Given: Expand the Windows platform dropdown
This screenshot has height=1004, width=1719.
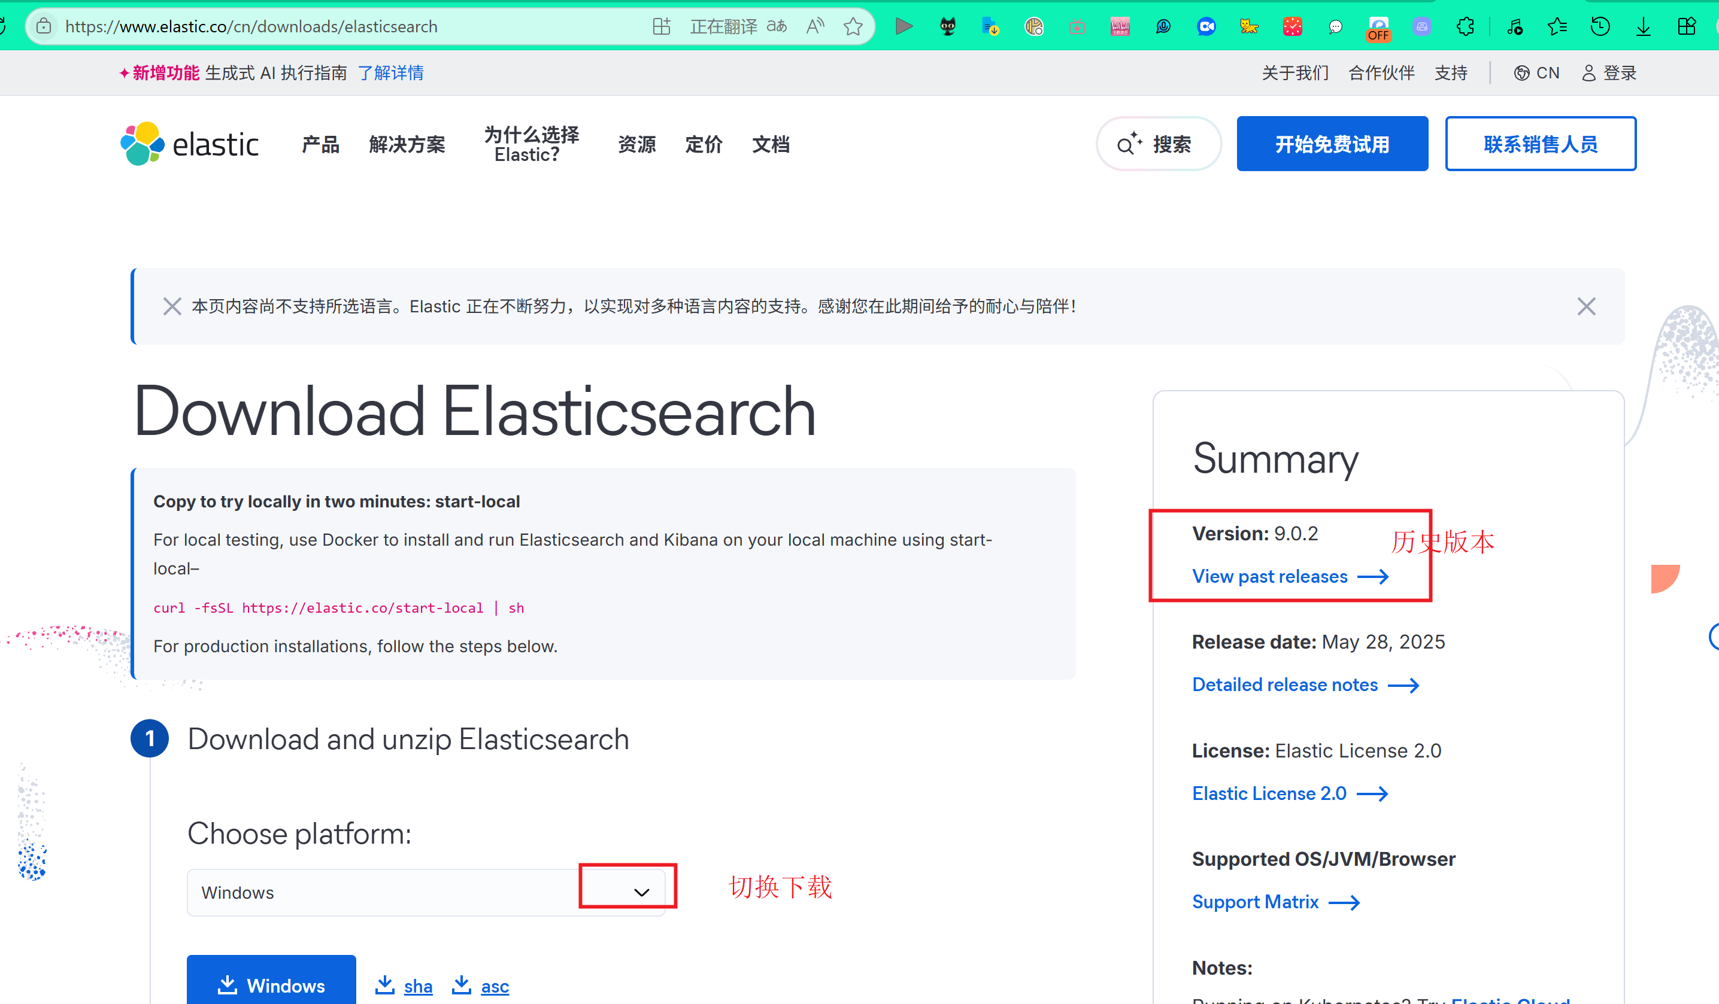Looking at the screenshot, I should [641, 892].
